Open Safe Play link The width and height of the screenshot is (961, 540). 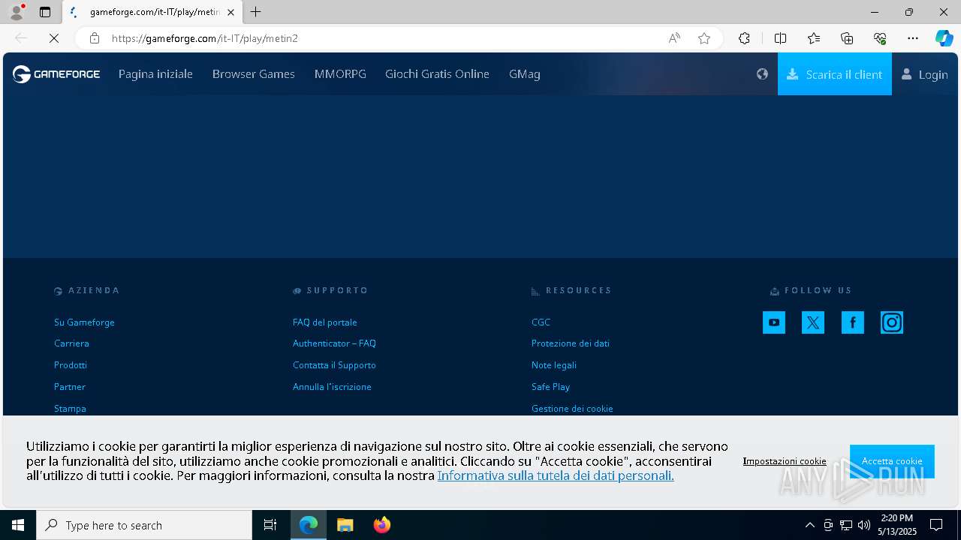(550, 386)
